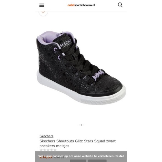
Task: Open the Skechers brand link
Action: tap(46, 136)
